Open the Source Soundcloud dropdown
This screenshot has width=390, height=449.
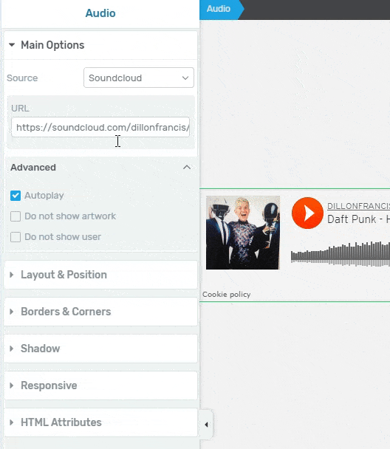(x=139, y=78)
